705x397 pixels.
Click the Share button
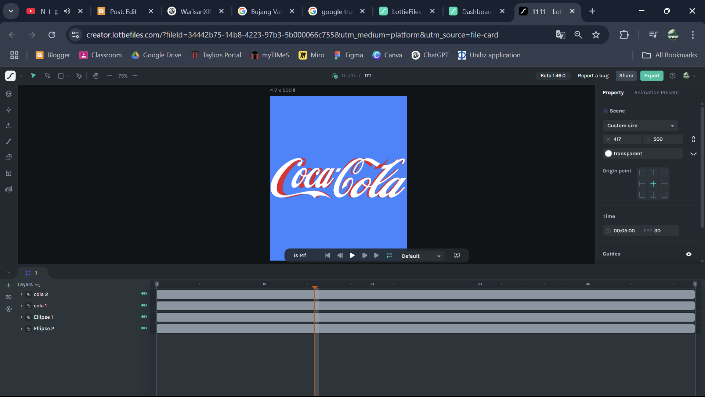pyautogui.click(x=626, y=76)
